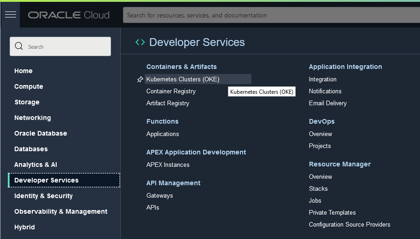Click the APEX Application Development heading

196,152
